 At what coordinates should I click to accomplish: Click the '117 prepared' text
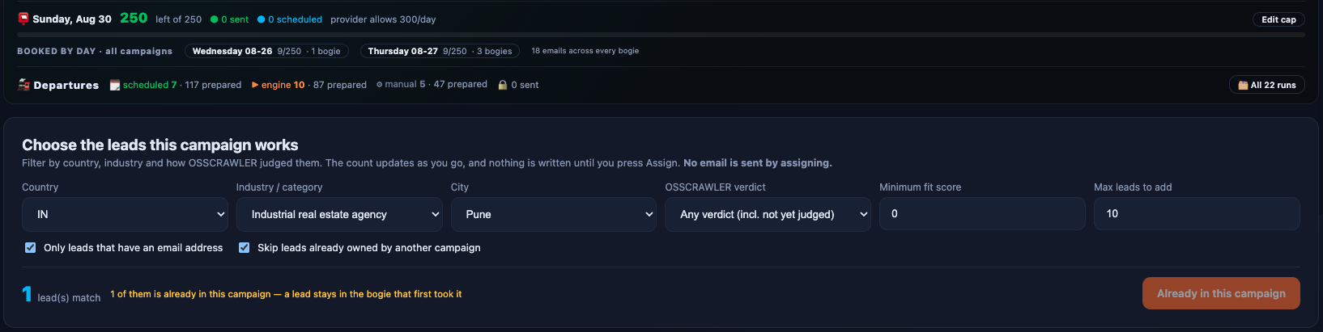point(213,85)
